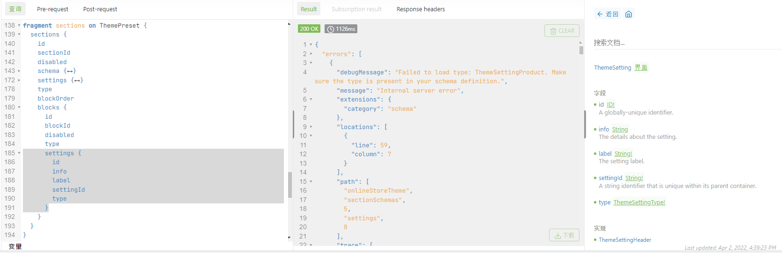Click the ID! type link
The image size is (782, 253).
coord(611,105)
